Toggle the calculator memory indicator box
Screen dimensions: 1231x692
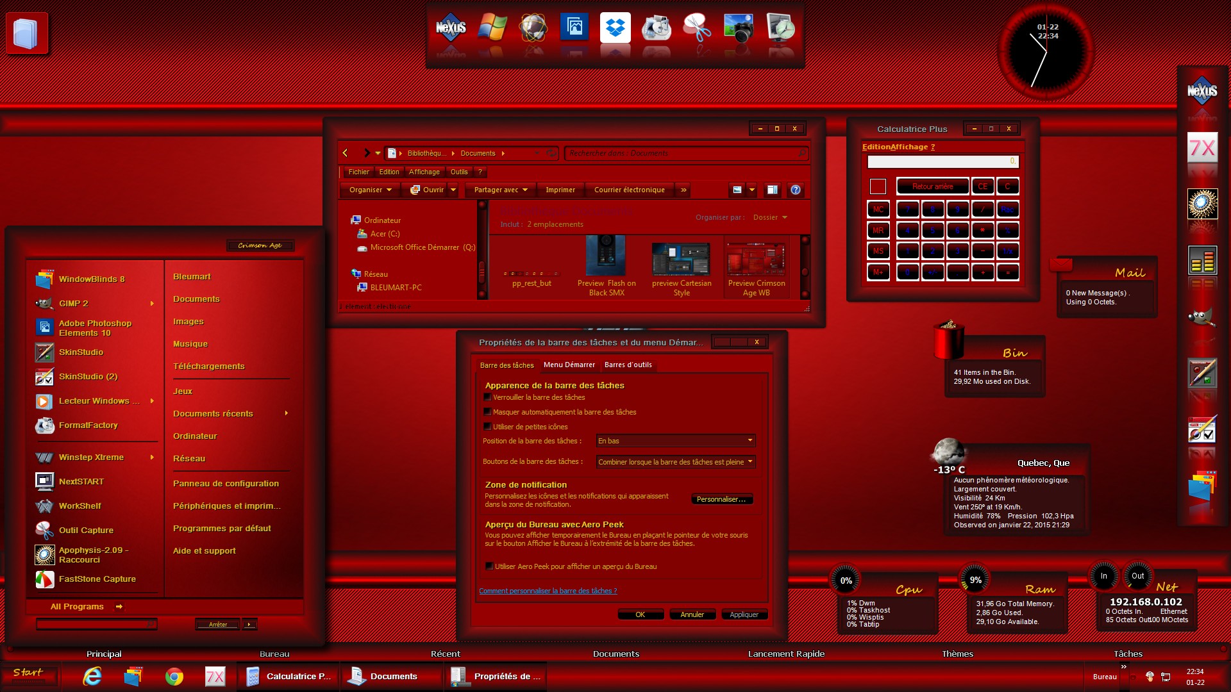(x=878, y=186)
